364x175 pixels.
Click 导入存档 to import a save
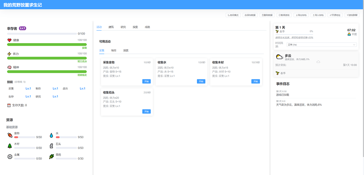[318, 15]
